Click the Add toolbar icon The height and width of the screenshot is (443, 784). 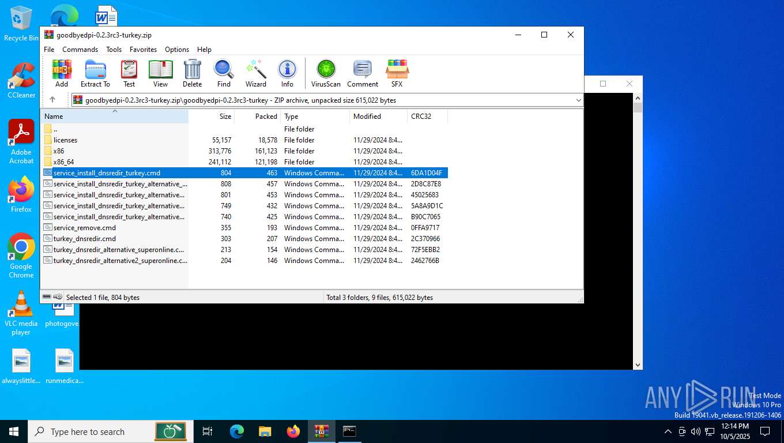pyautogui.click(x=62, y=73)
